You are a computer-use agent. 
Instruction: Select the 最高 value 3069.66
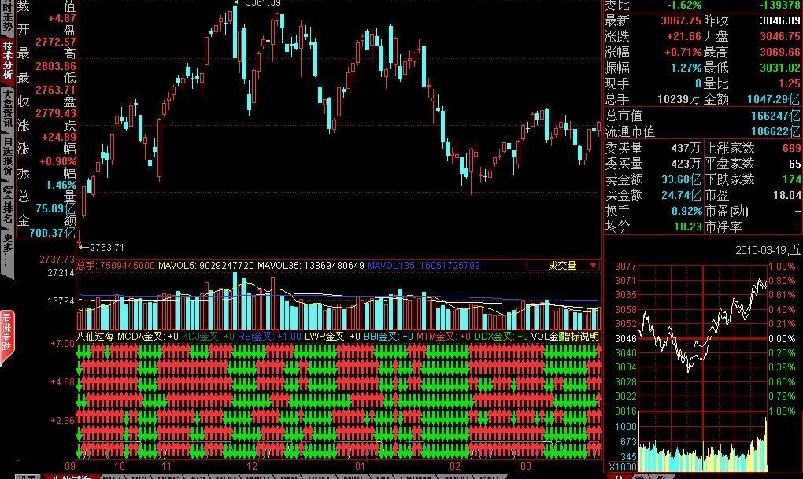click(x=779, y=52)
